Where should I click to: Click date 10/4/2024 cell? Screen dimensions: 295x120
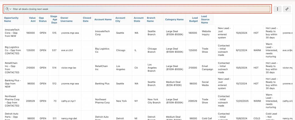coord(242,33)
